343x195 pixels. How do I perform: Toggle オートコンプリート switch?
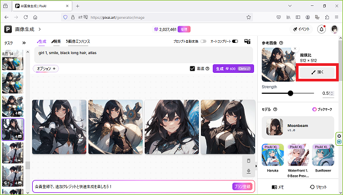235,41
